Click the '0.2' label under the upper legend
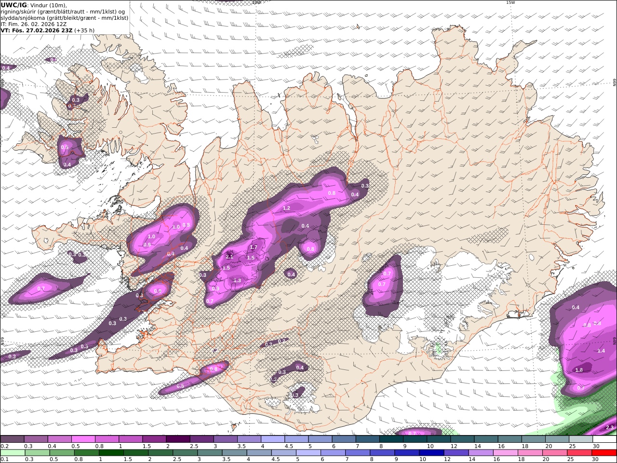 [x=4, y=446]
